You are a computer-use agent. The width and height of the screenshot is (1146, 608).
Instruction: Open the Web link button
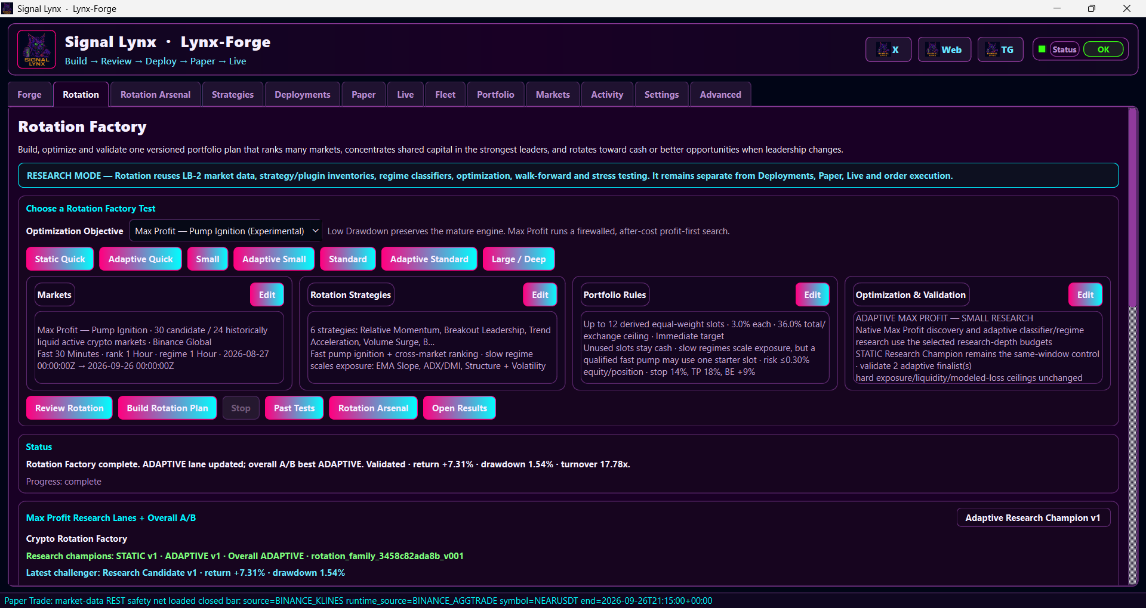tap(944, 49)
